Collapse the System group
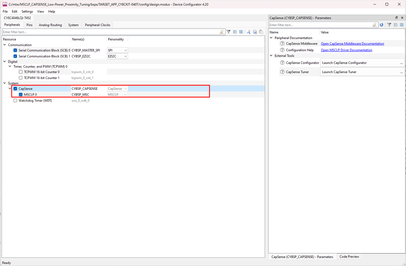This screenshot has width=406, height=266. click(5, 83)
